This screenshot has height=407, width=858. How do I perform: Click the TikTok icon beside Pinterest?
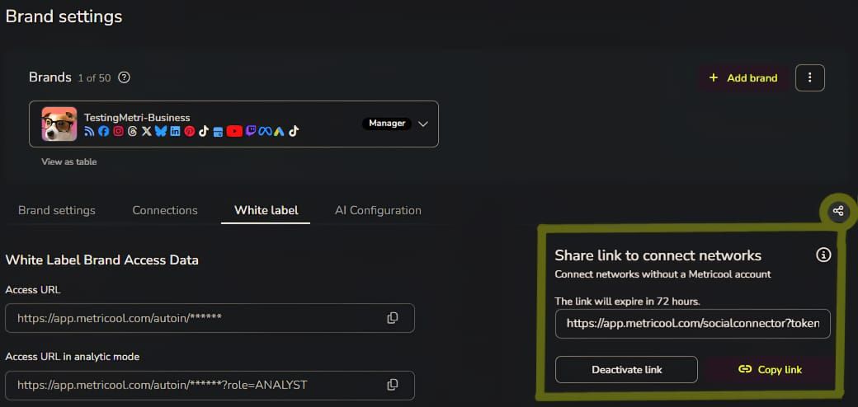(x=204, y=131)
